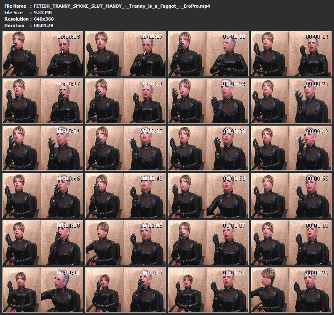Open the thumbnail at 00:00:10
This screenshot has width=334, height=315.
pos(208,54)
